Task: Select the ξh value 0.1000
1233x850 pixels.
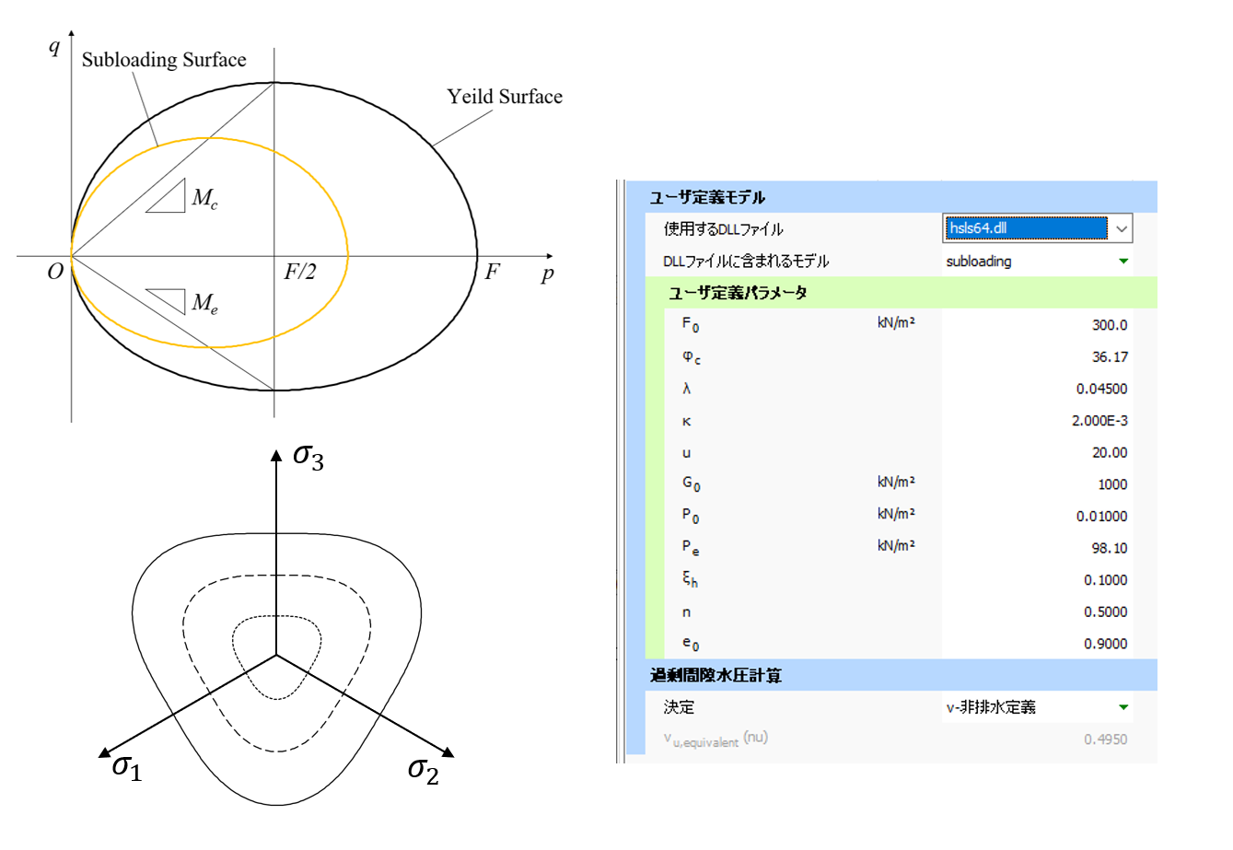Action: (x=1105, y=580)
